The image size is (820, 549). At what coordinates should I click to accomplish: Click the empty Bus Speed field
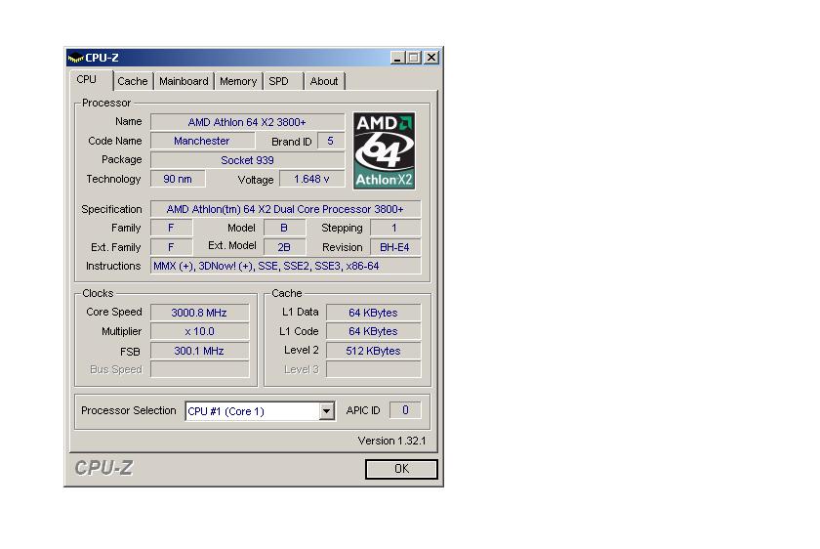point(199,369)
